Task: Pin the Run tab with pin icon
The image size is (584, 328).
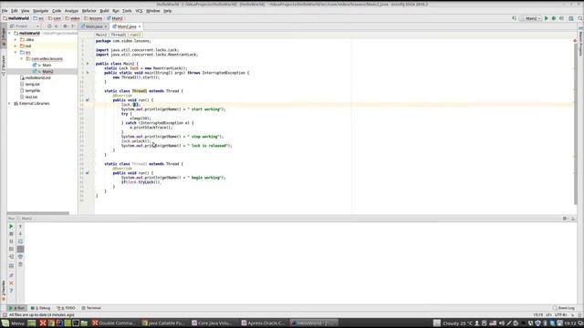Action: [11, 275]
